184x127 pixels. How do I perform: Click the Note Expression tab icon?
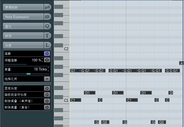(x=48, y=17)
